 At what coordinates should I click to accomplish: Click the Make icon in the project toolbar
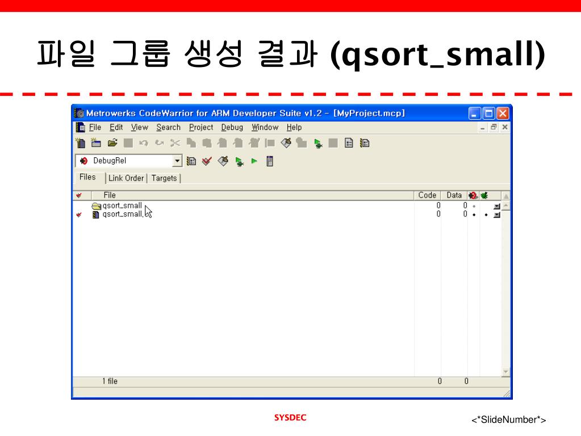(223, 161)
